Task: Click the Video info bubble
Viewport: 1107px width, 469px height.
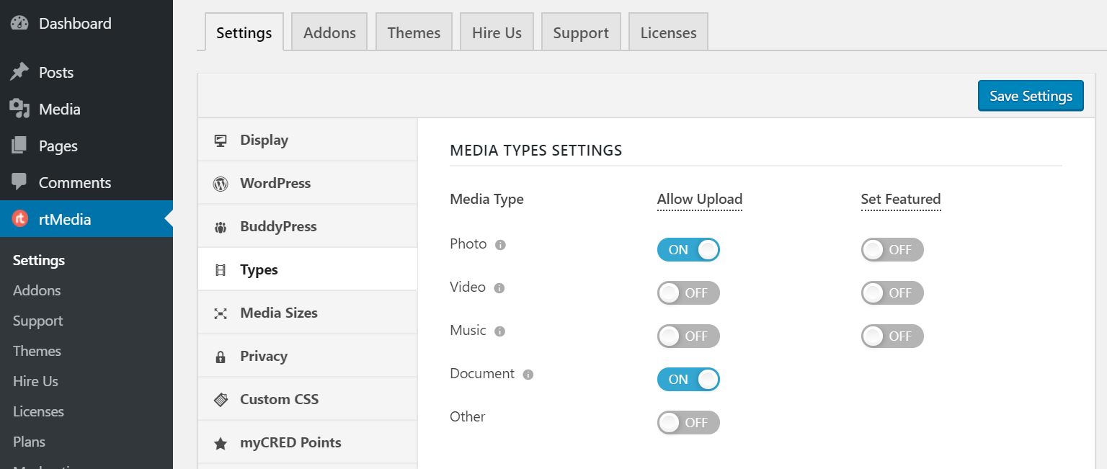Action: [x=500, y=287]
